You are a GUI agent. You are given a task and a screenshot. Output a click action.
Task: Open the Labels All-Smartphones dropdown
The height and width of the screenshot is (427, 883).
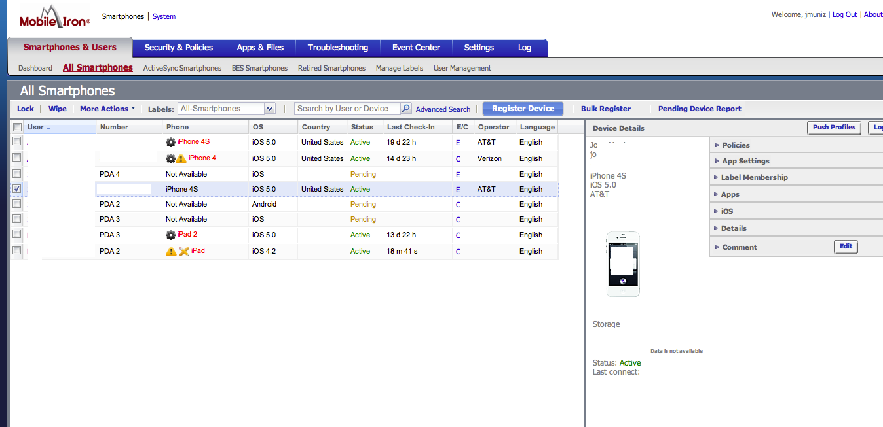point(270,109)
